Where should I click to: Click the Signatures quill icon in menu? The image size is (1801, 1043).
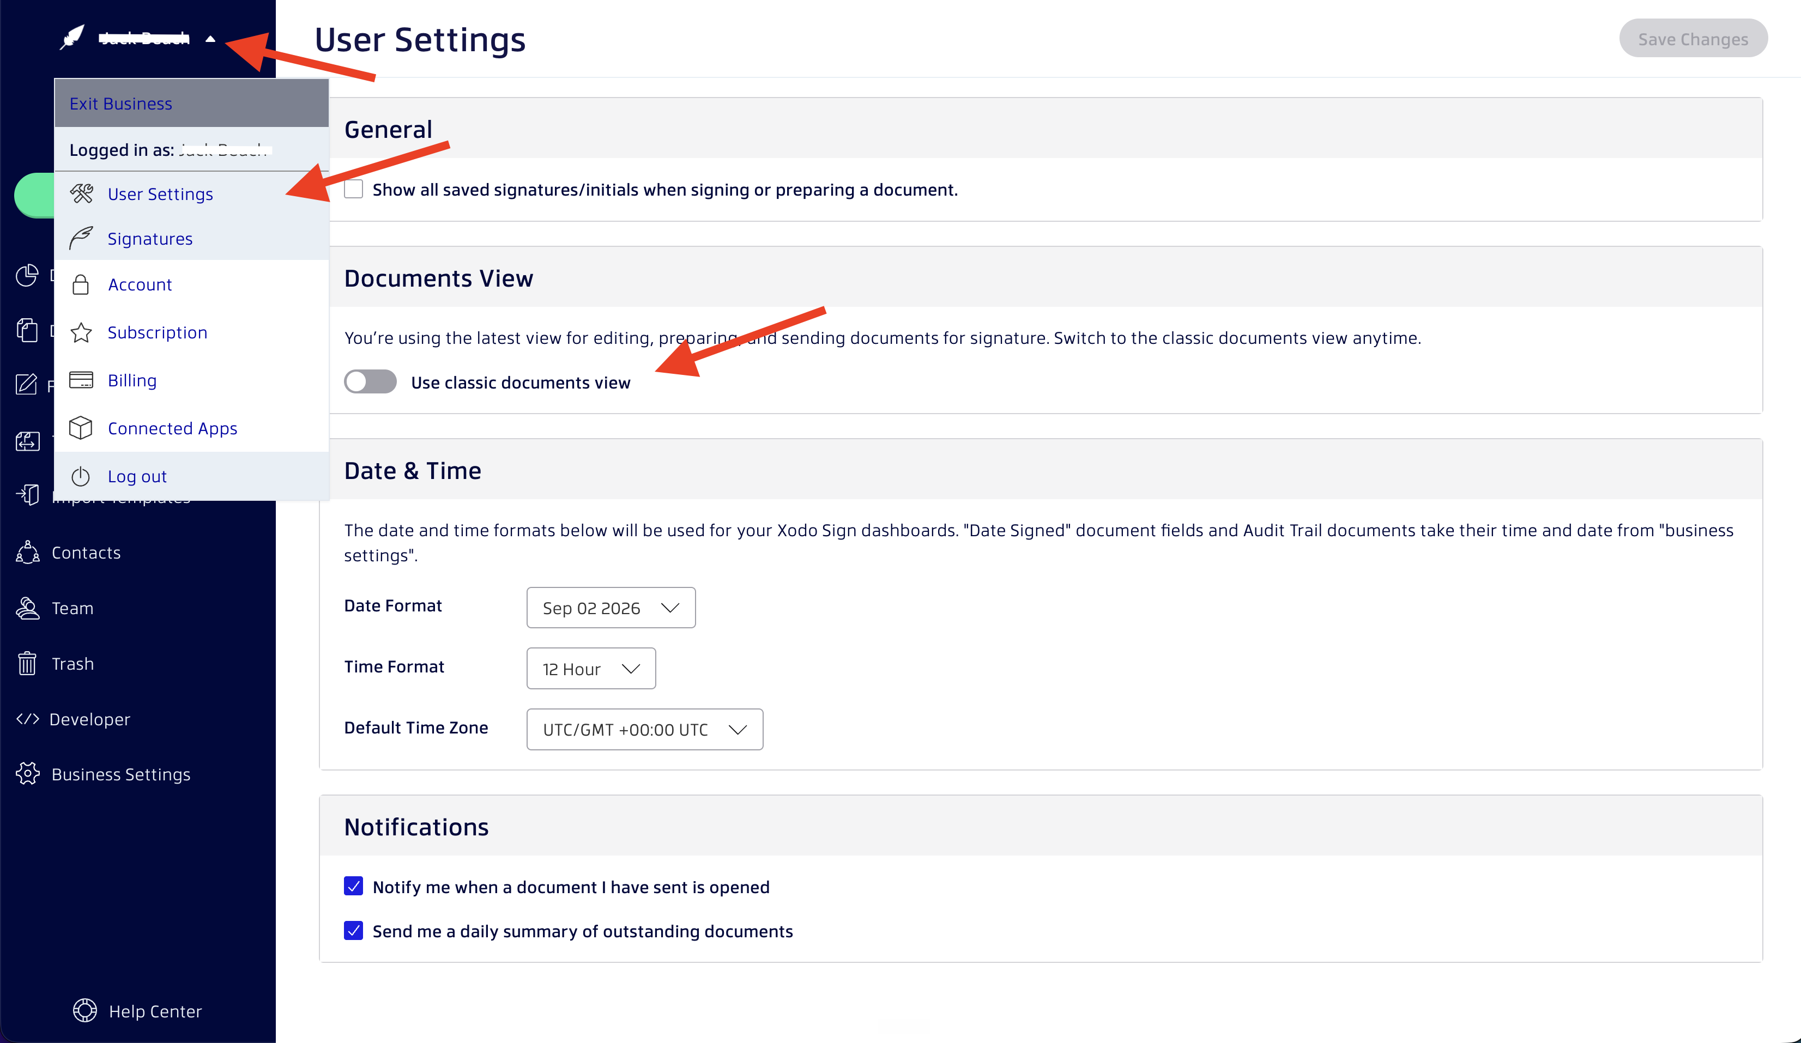[x=81, y=239]
